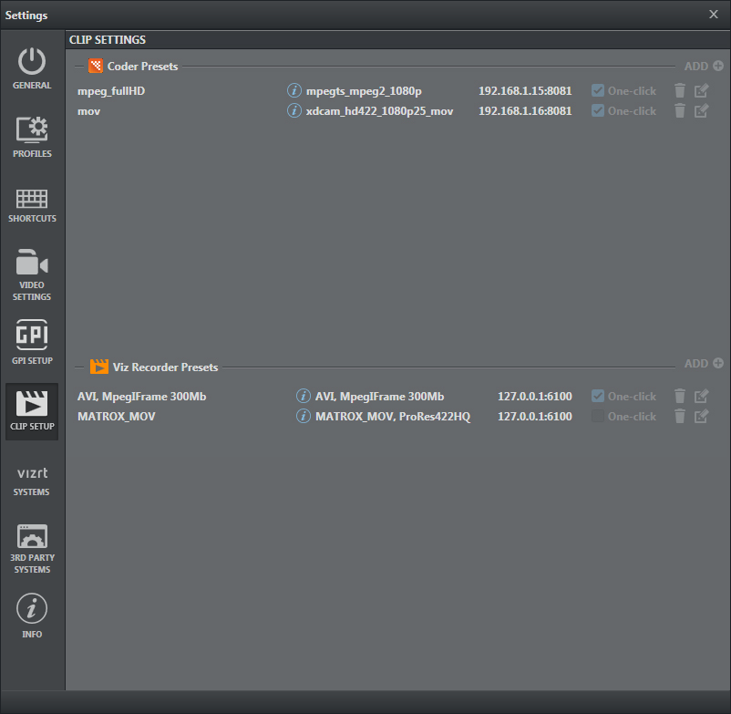Collapse the Coder Presets section
Screen dimensions: 731x714
[79, 67]
